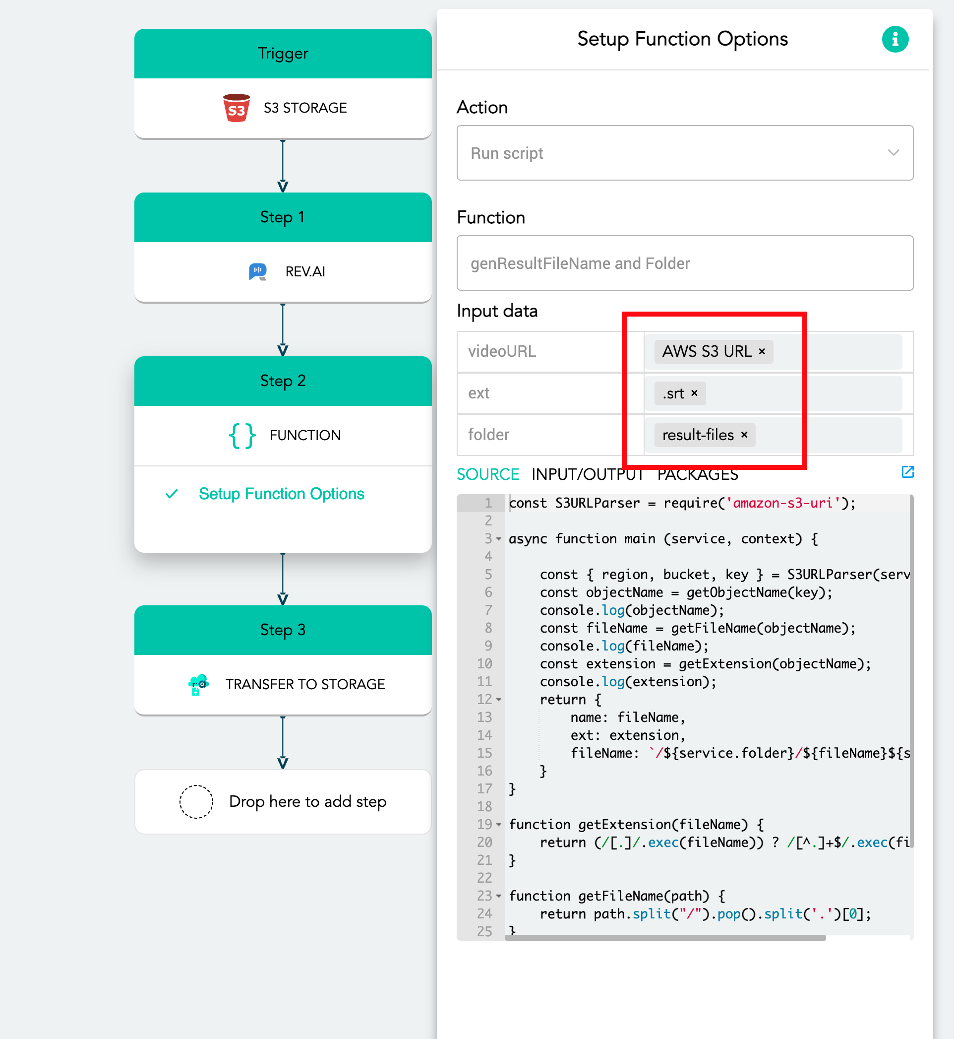Select Setup Function Options link

(x=281, y=494)
